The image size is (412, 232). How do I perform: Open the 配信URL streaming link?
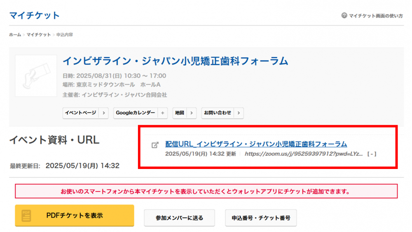(256, 144)
